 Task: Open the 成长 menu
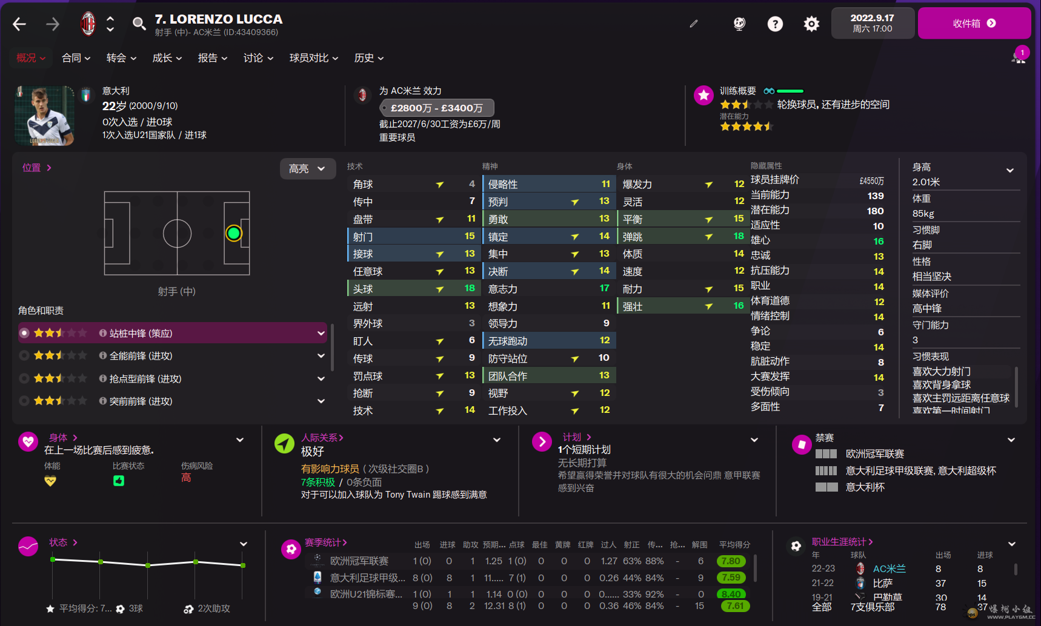[x=167, y=58]
